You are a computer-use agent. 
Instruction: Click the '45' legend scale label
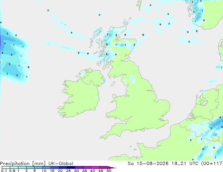pos(101,171)
